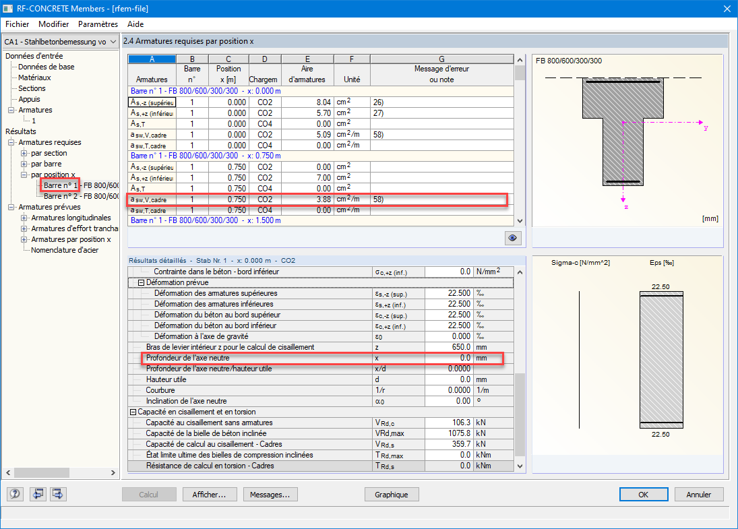Open the Paramètres menu
Viewport: 738px width, 529px height.
[98, 24]
